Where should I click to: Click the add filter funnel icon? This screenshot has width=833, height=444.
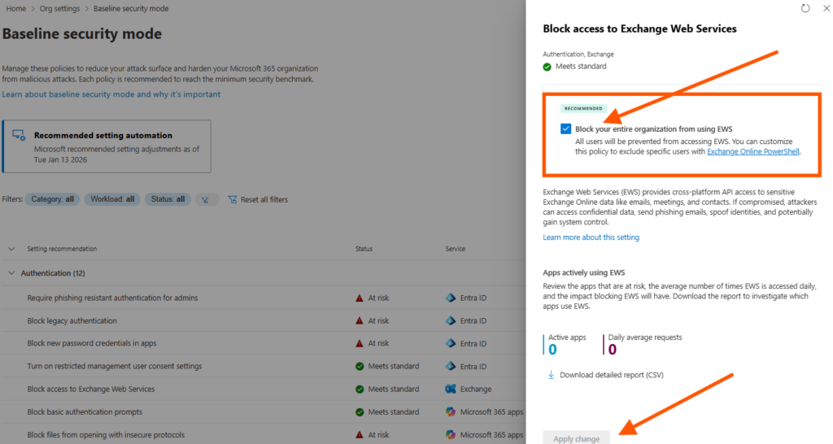coord(207,199)
